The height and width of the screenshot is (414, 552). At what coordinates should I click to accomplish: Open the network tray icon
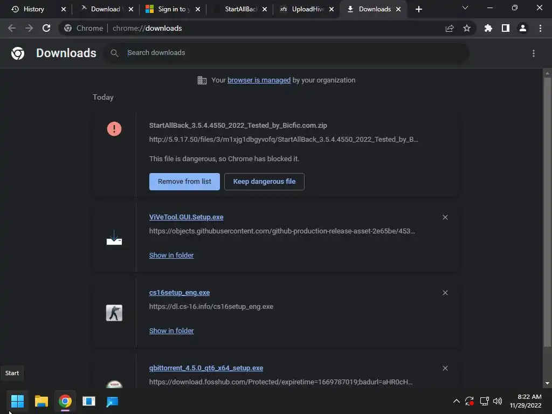[x=485, y=401]
